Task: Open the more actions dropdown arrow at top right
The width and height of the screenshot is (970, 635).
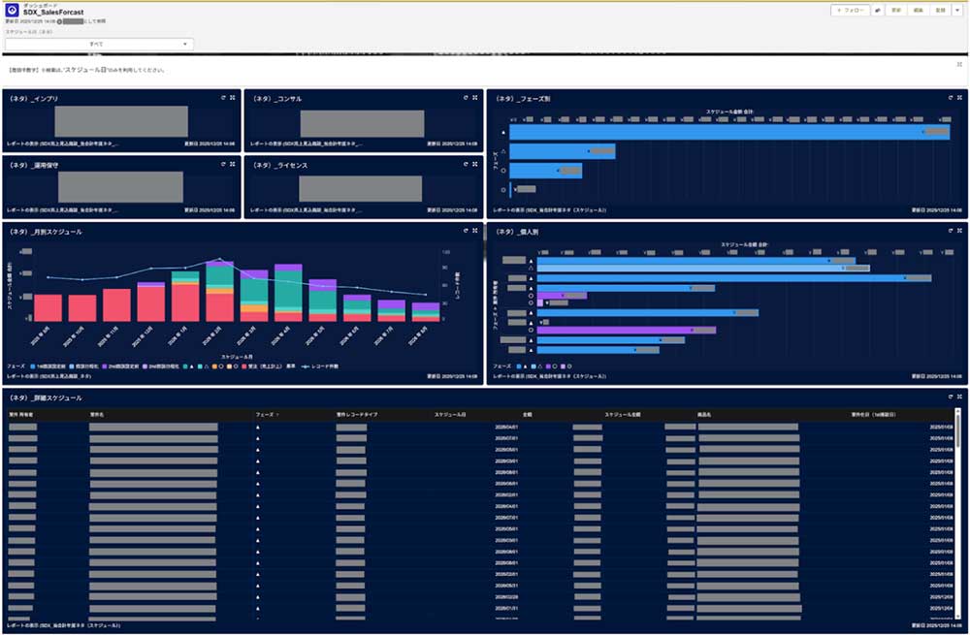Action: [x=958, y=11]
